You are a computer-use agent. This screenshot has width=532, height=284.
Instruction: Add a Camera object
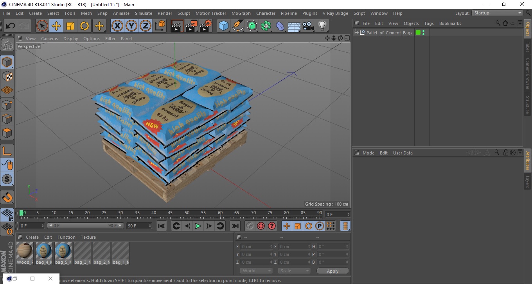point(308,26)
